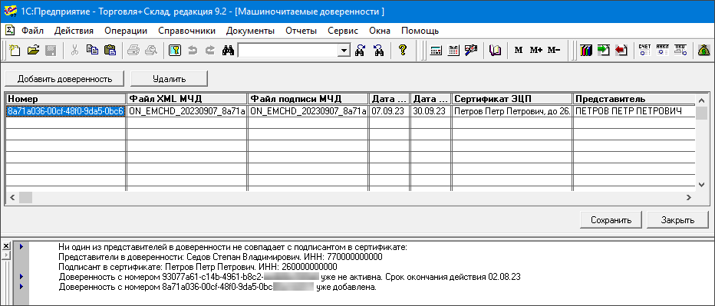Open the Документы menu
The width and height of the screenshot is (715, 306).
[x=250, y=31]
